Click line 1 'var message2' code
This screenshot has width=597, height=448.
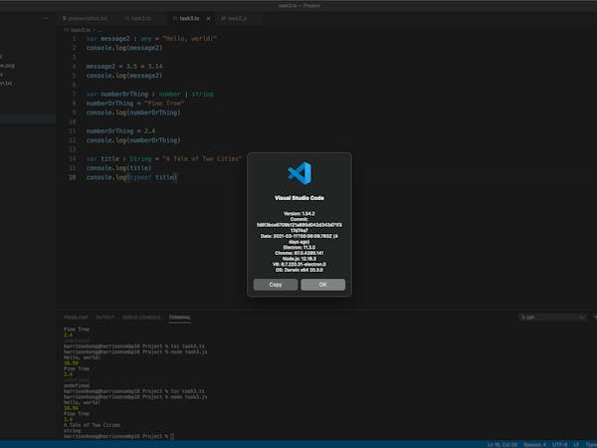(x=151, y=39)
